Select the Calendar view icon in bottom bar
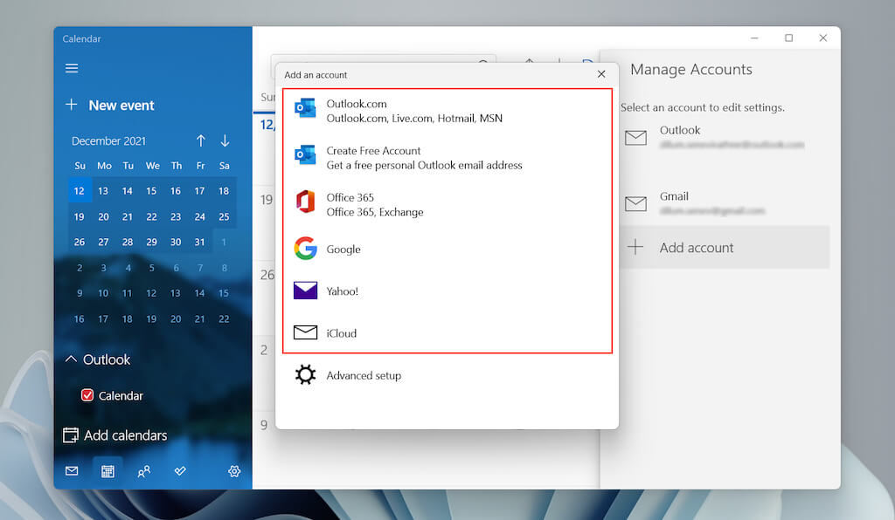Image resolution: width=895 pixels, height=520 pixels. click(x=108, y=471)
